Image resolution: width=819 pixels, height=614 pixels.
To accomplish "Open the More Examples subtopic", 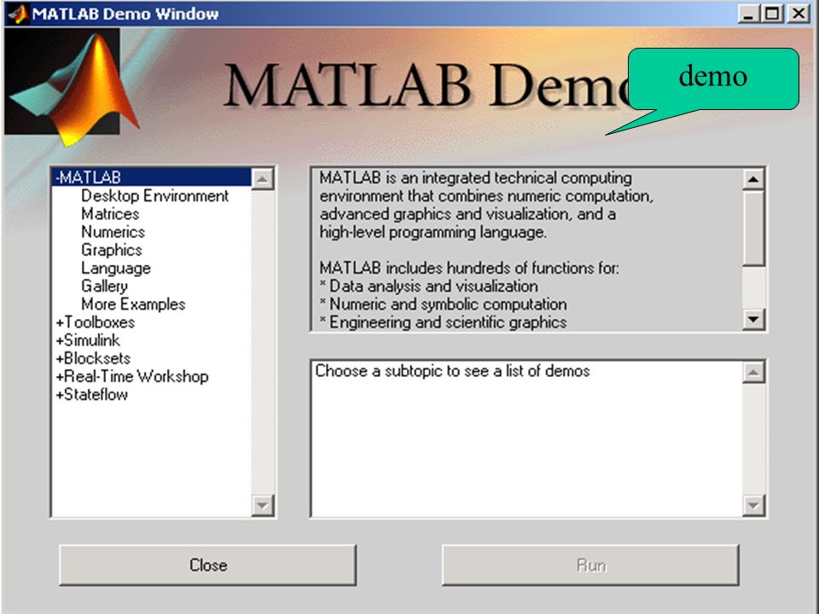I will click(133, 304).
